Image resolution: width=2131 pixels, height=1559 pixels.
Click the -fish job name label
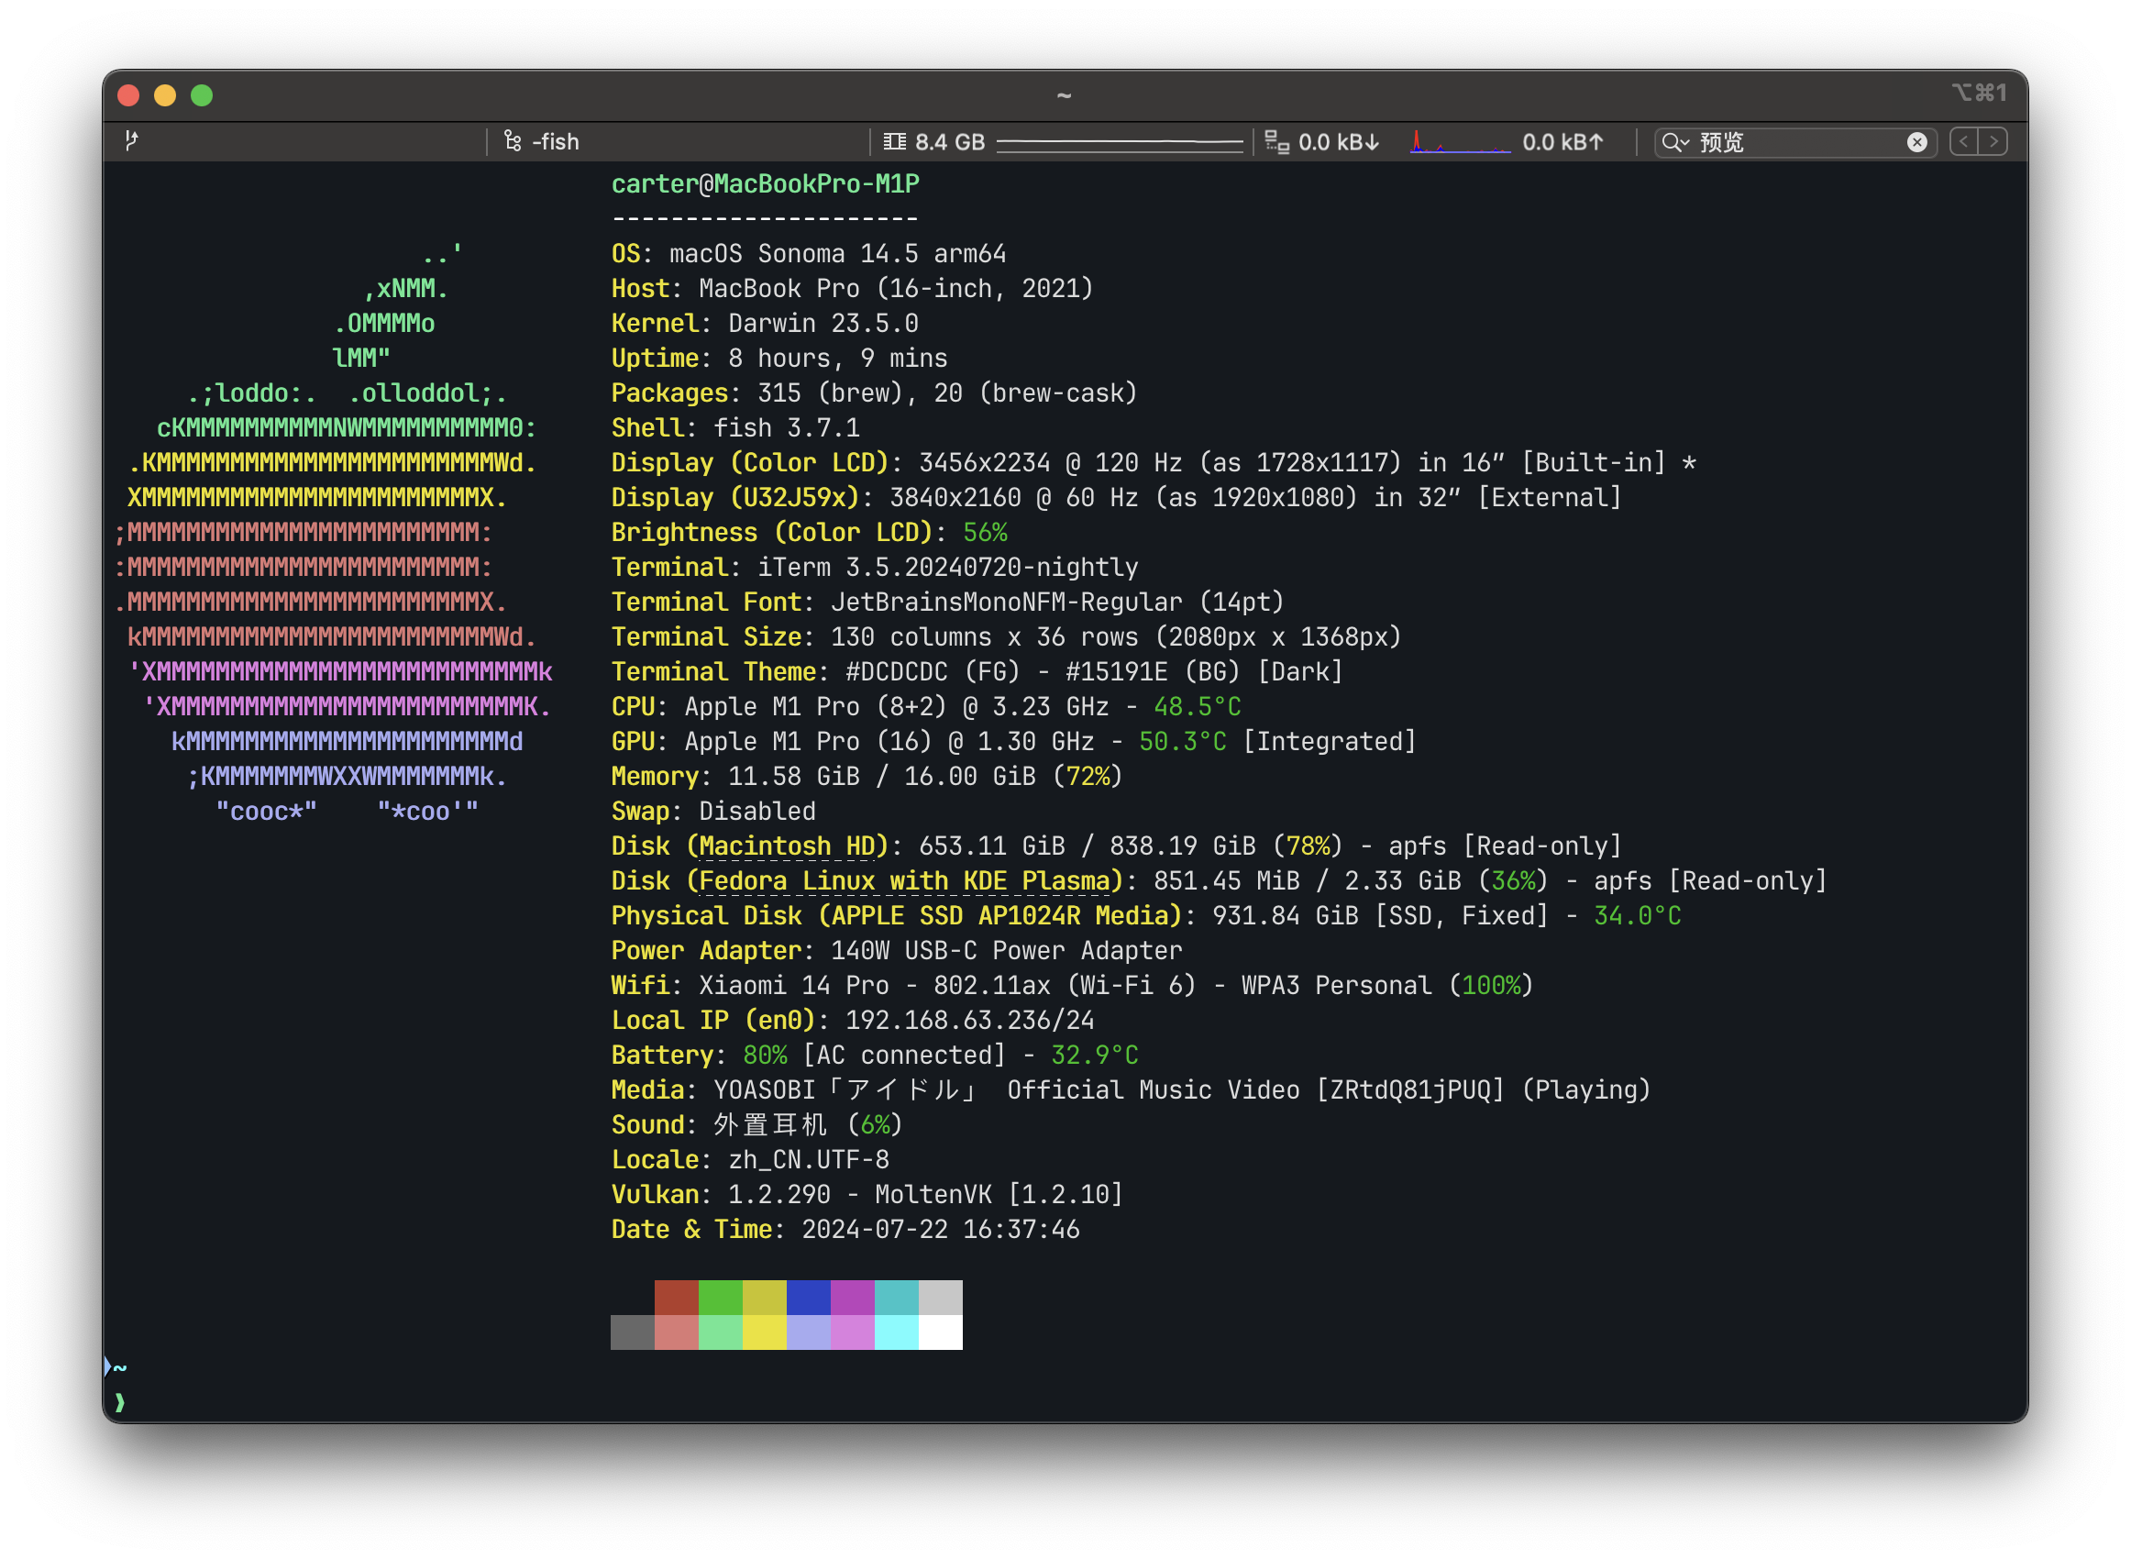pos(556,141)
